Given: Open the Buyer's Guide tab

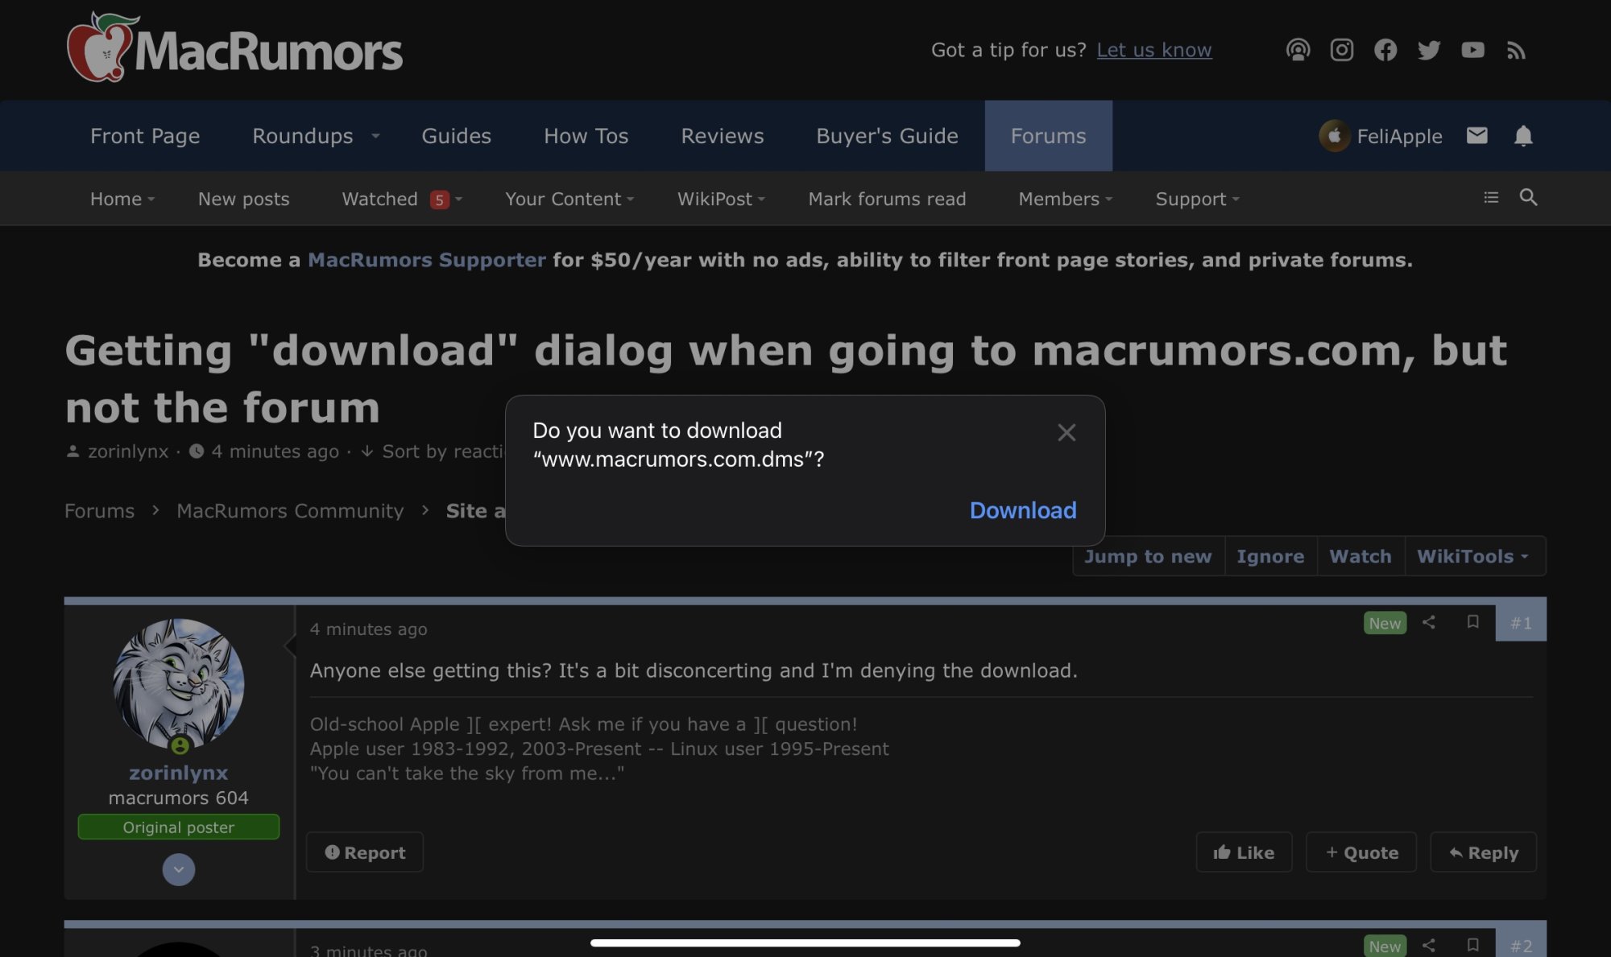Looking at the screenshot, I should [x=887, y=136].
